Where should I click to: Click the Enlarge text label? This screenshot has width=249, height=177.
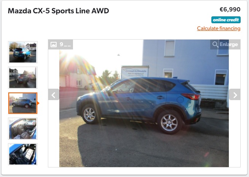pyautogui.click(x=229, y=45)
